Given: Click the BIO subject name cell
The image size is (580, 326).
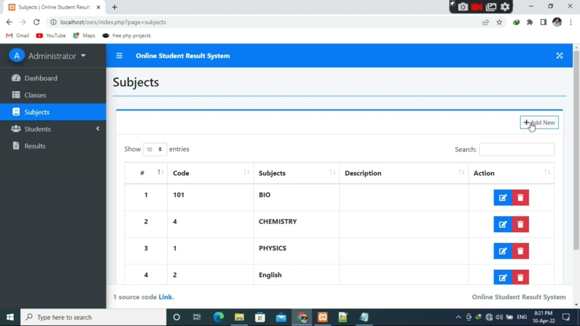Looking at the screenshot, I should 297,197.
